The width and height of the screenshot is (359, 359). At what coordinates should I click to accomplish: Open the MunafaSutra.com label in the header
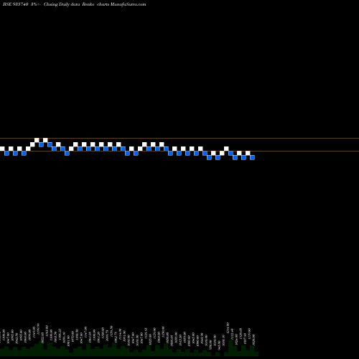tap(129, 4)
